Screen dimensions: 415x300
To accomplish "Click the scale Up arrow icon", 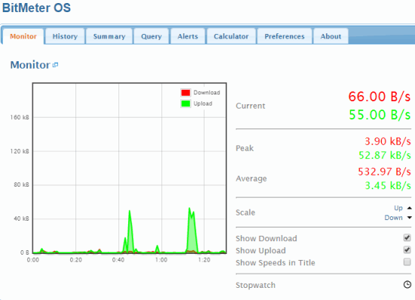I will click(410, 208).
